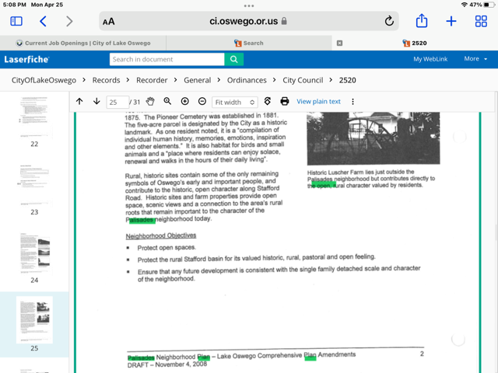Navigate to City Council breadcrumb
Viewport: 498px width, 373px height.
303,80
